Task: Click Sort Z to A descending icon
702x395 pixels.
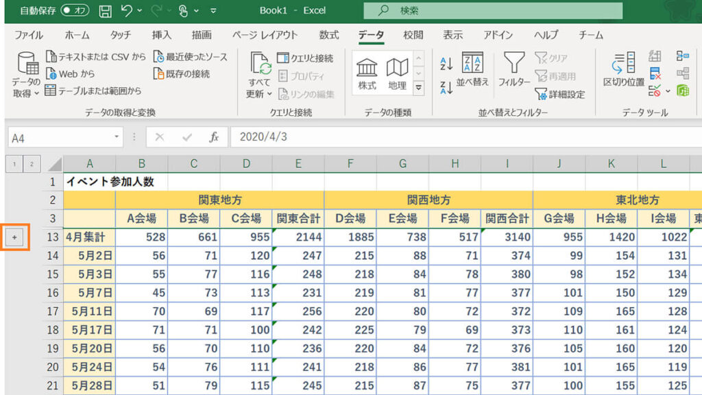Action: pyautogui.click(x=446, y=87)
